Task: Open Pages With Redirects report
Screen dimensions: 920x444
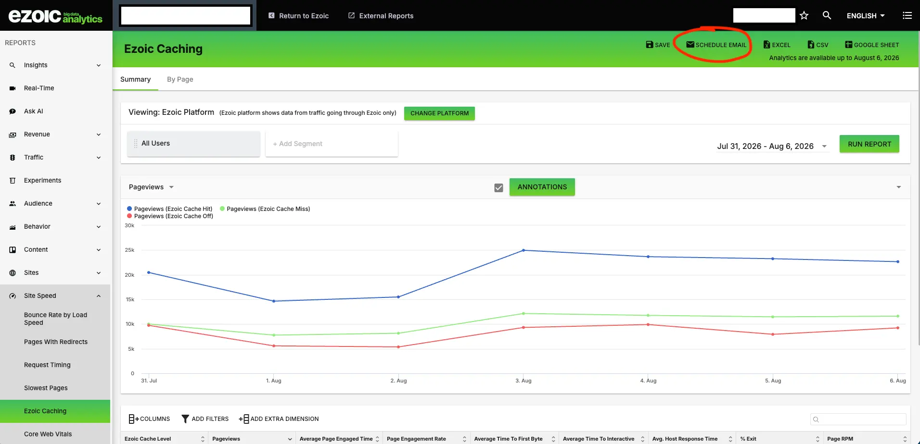Action: 56,342
